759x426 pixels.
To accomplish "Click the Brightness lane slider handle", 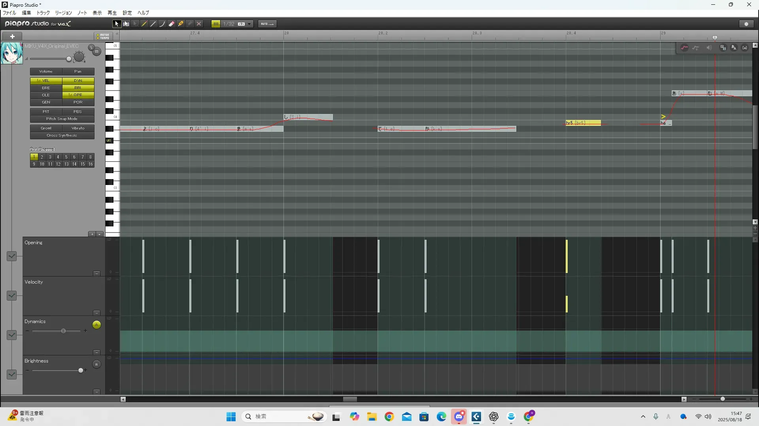I will pyautogui.click(x=81, y=370).
